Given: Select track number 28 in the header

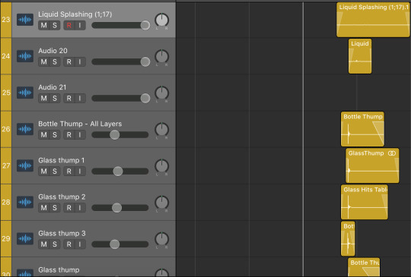Looking at the screenshot, I should point(6,202).
